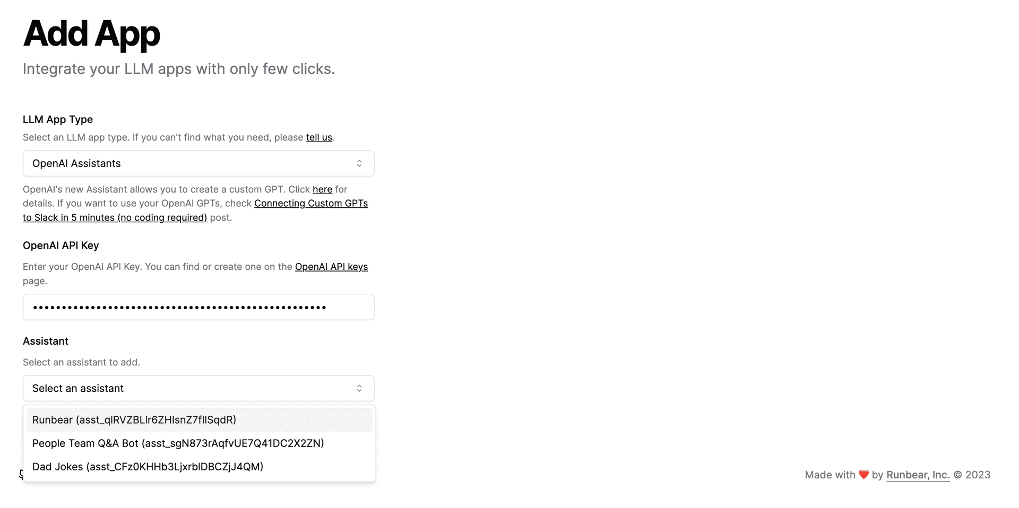Choose the Runbear assistant option
This screenshot has width=1019, height=508.
(x=134, y=420)
